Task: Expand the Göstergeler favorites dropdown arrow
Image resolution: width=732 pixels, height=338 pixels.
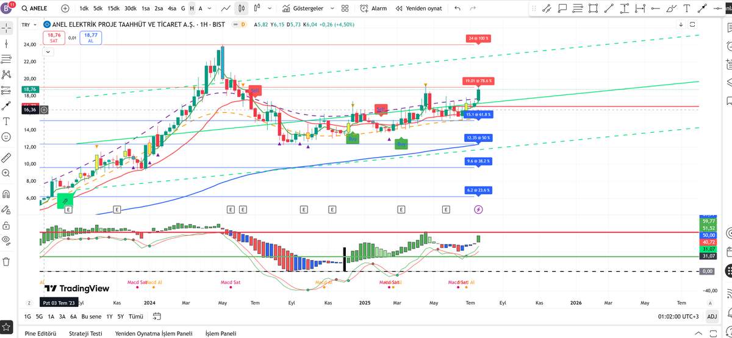Action: click(331, 9)
